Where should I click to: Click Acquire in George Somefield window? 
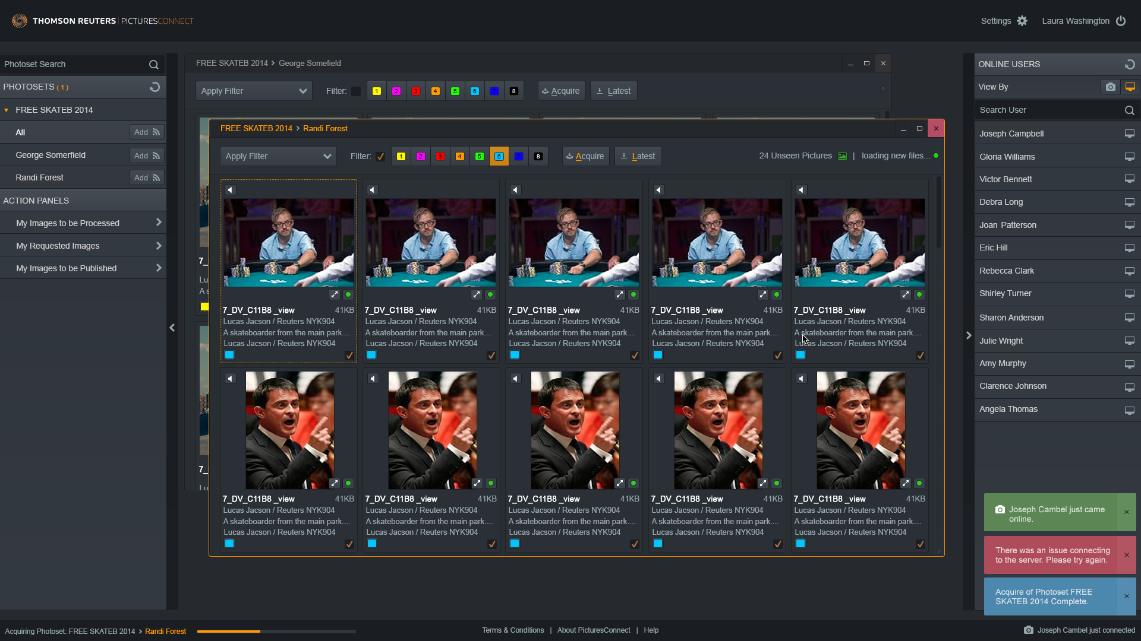tap(561, 91)
